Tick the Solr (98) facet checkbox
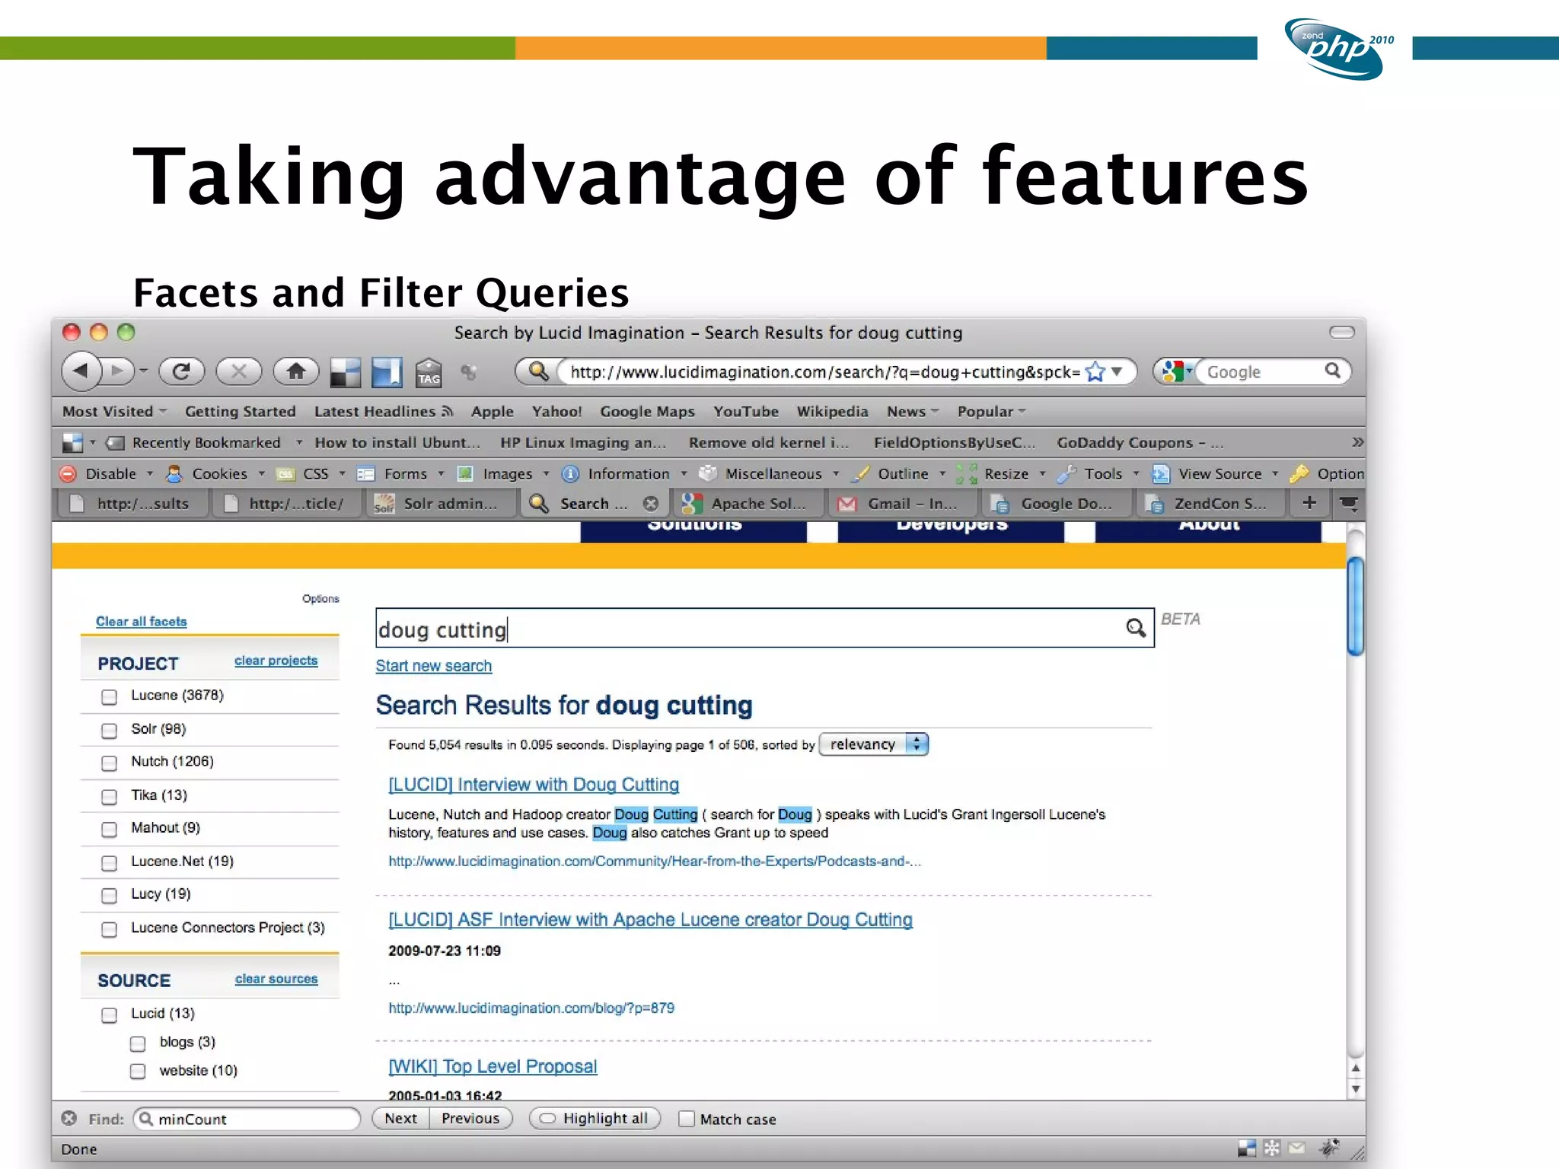Image resolution: width=1559 pixels, height=1169 pixels. (110, 730)
